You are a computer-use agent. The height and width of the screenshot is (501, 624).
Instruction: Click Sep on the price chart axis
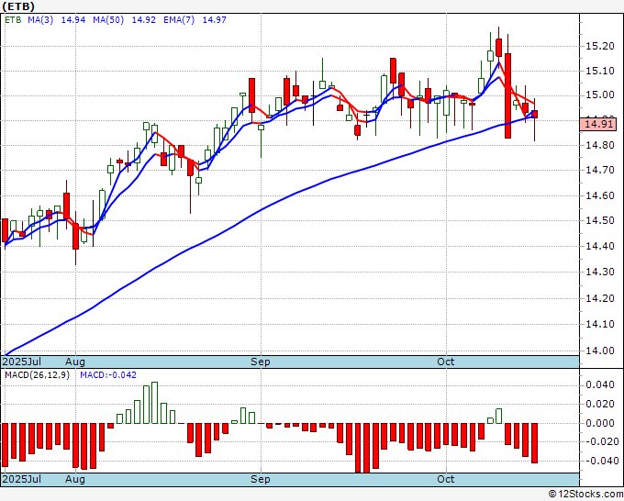coord(261,362)
